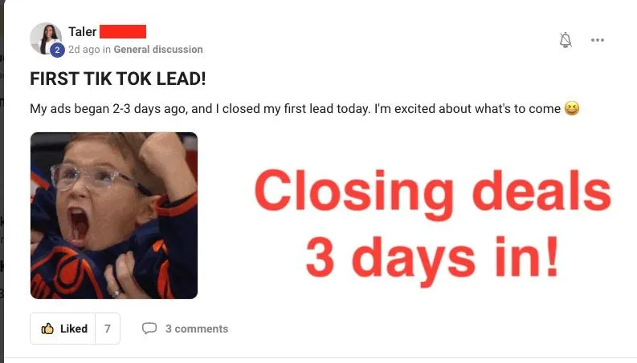Screen dimensions: 637x363
Task: Toggle the post notification bell
Action: (x=566, y=40)
